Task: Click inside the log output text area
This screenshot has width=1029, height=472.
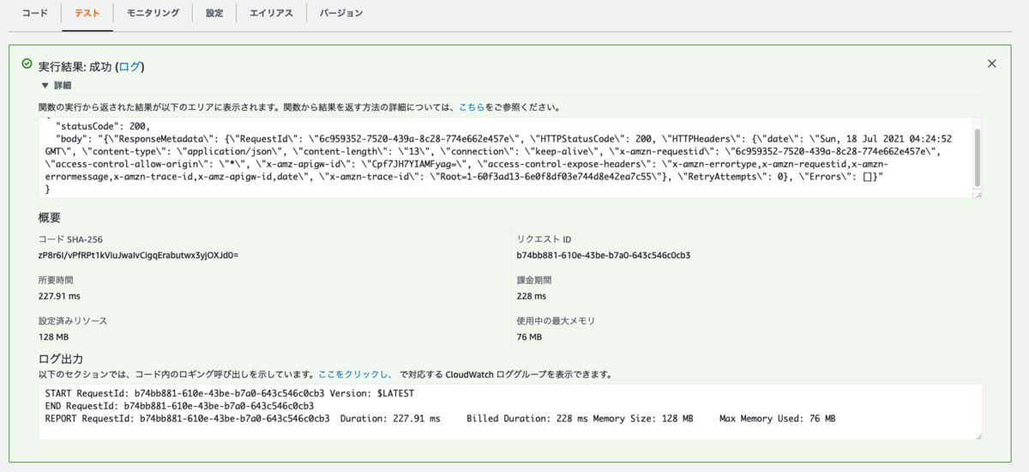Action: point(510,413)
